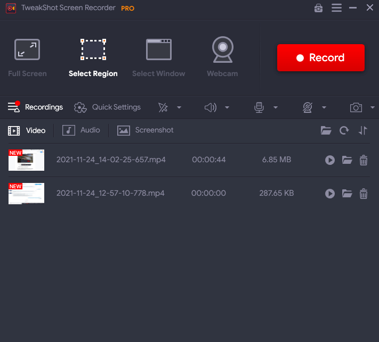Open the hamburger menu in title bar
Viewport: 379px width, 342px height.
point(336,8)
